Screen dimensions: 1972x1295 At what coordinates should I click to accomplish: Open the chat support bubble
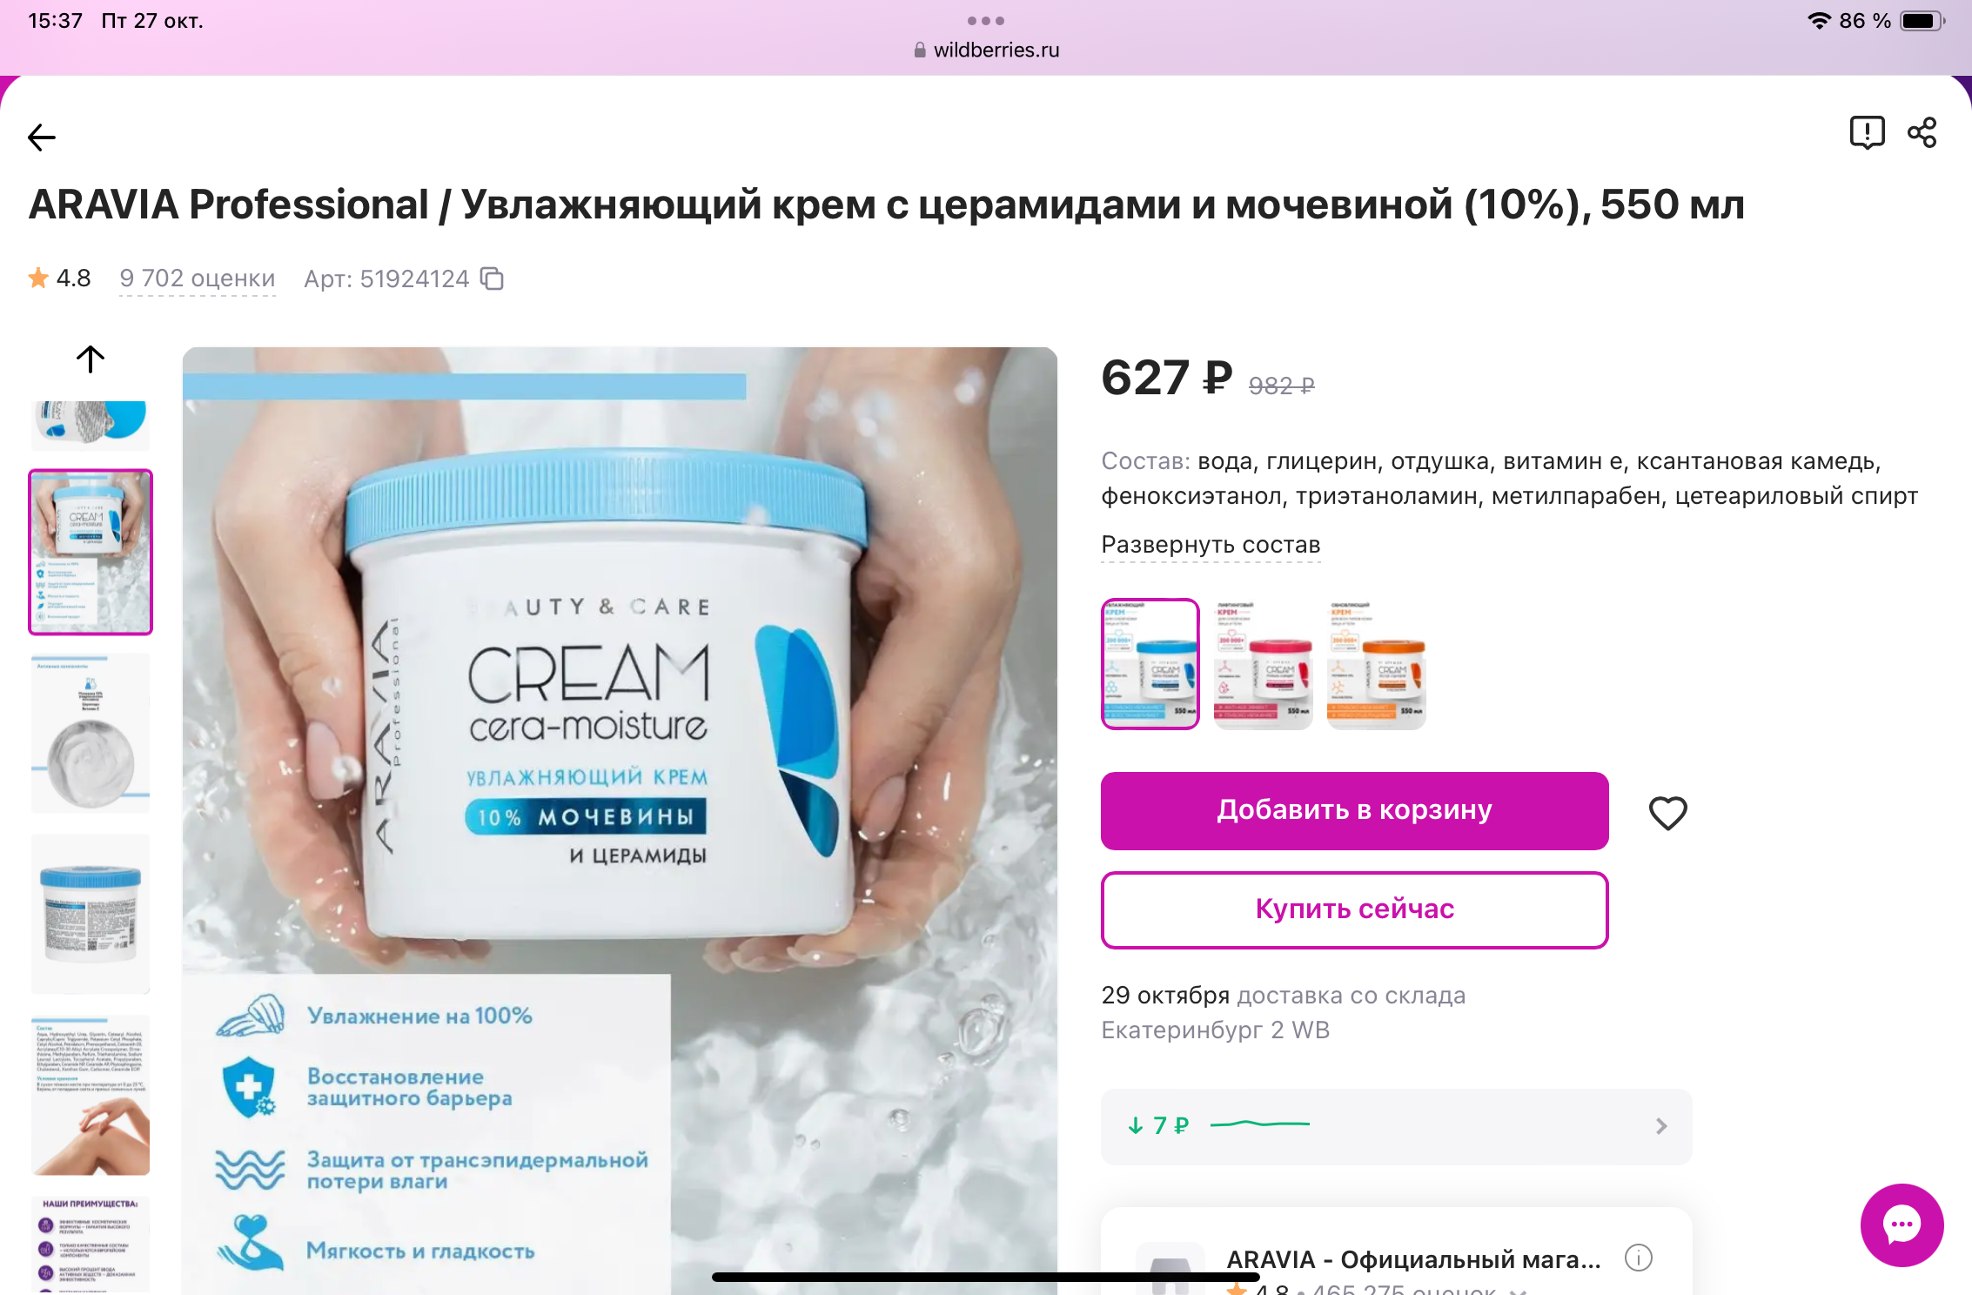click(x=1902, y=1225)
